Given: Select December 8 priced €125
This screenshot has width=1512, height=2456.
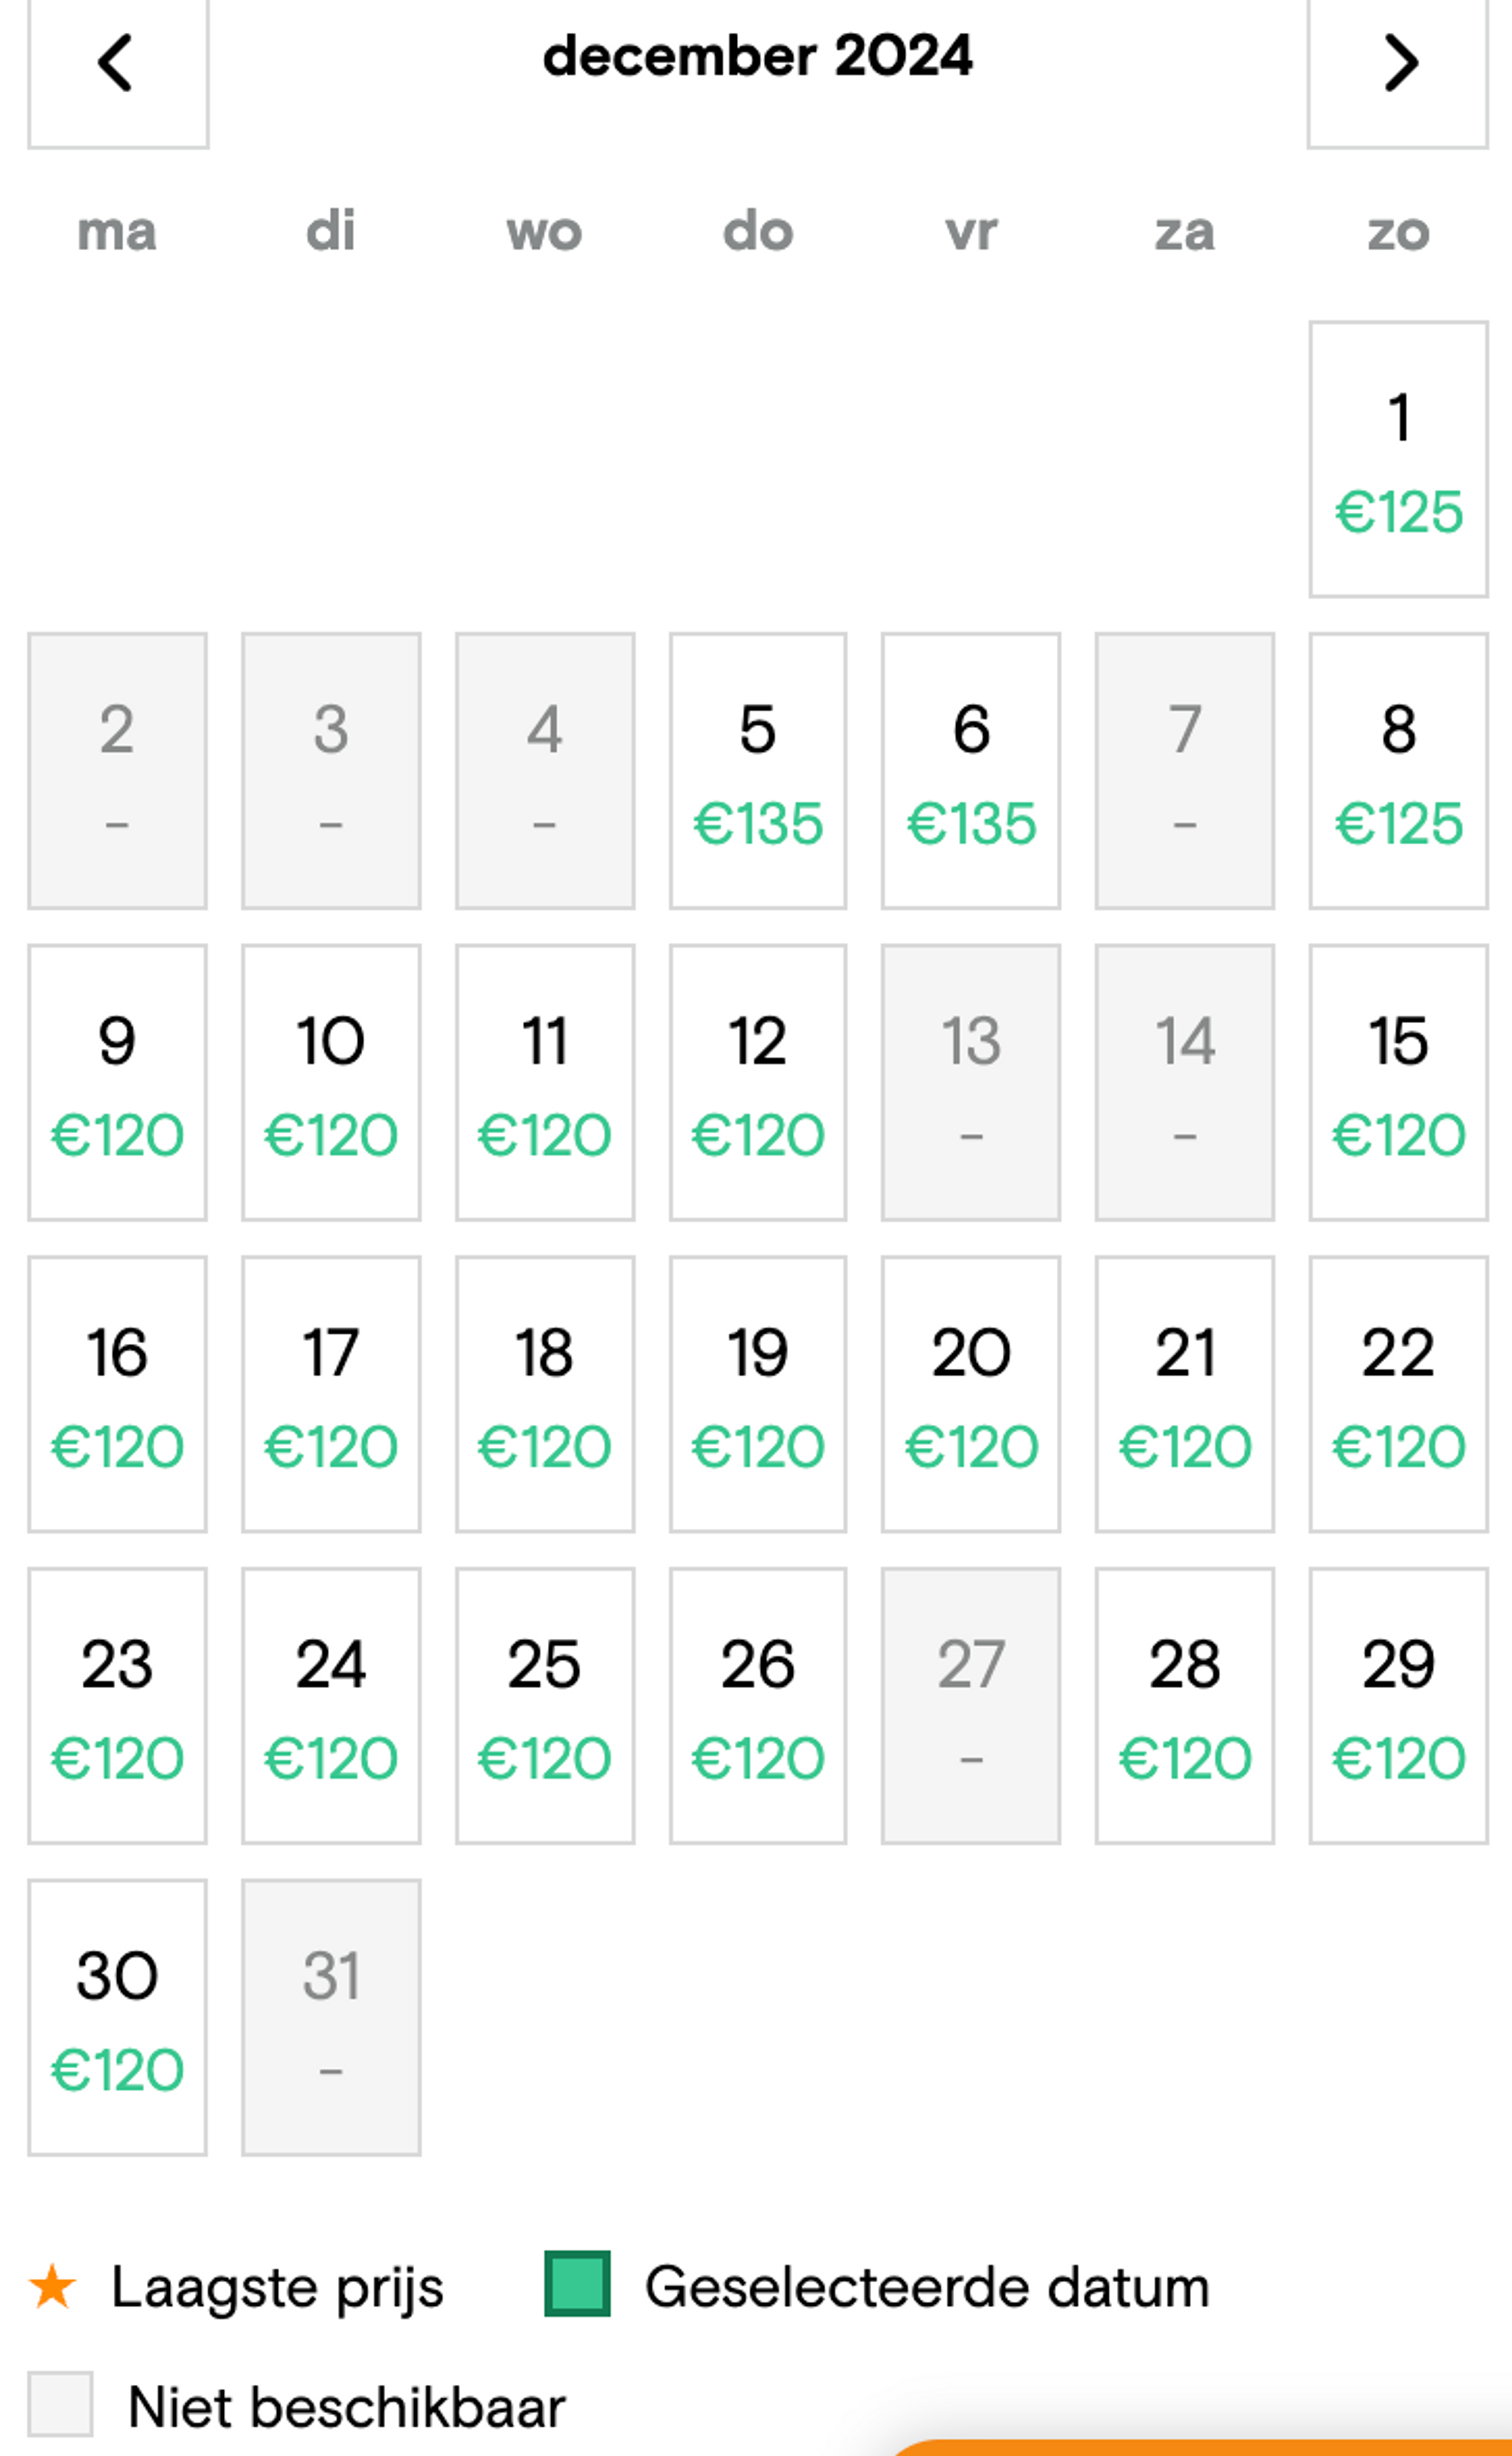Looking at the screenshot, I should click(x=1398, y=770).
